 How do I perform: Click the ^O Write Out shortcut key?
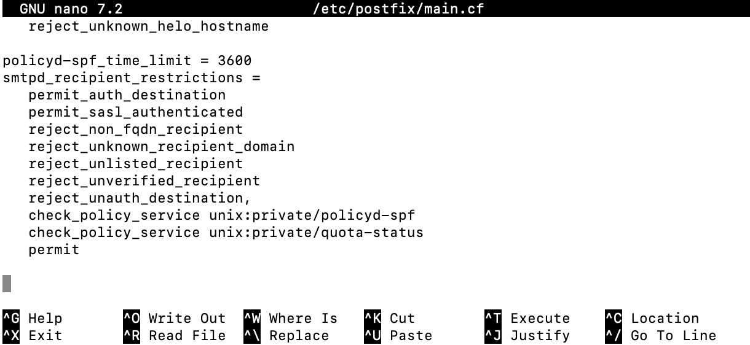click(131, 319)
